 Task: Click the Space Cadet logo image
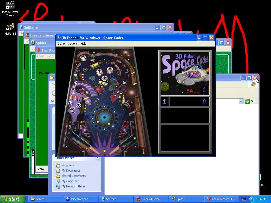click(x=185, y=74)
